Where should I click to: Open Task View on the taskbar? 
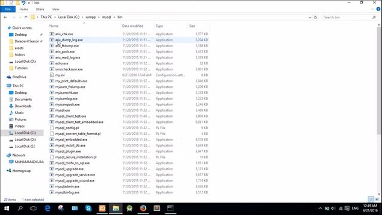coord(33,208)
